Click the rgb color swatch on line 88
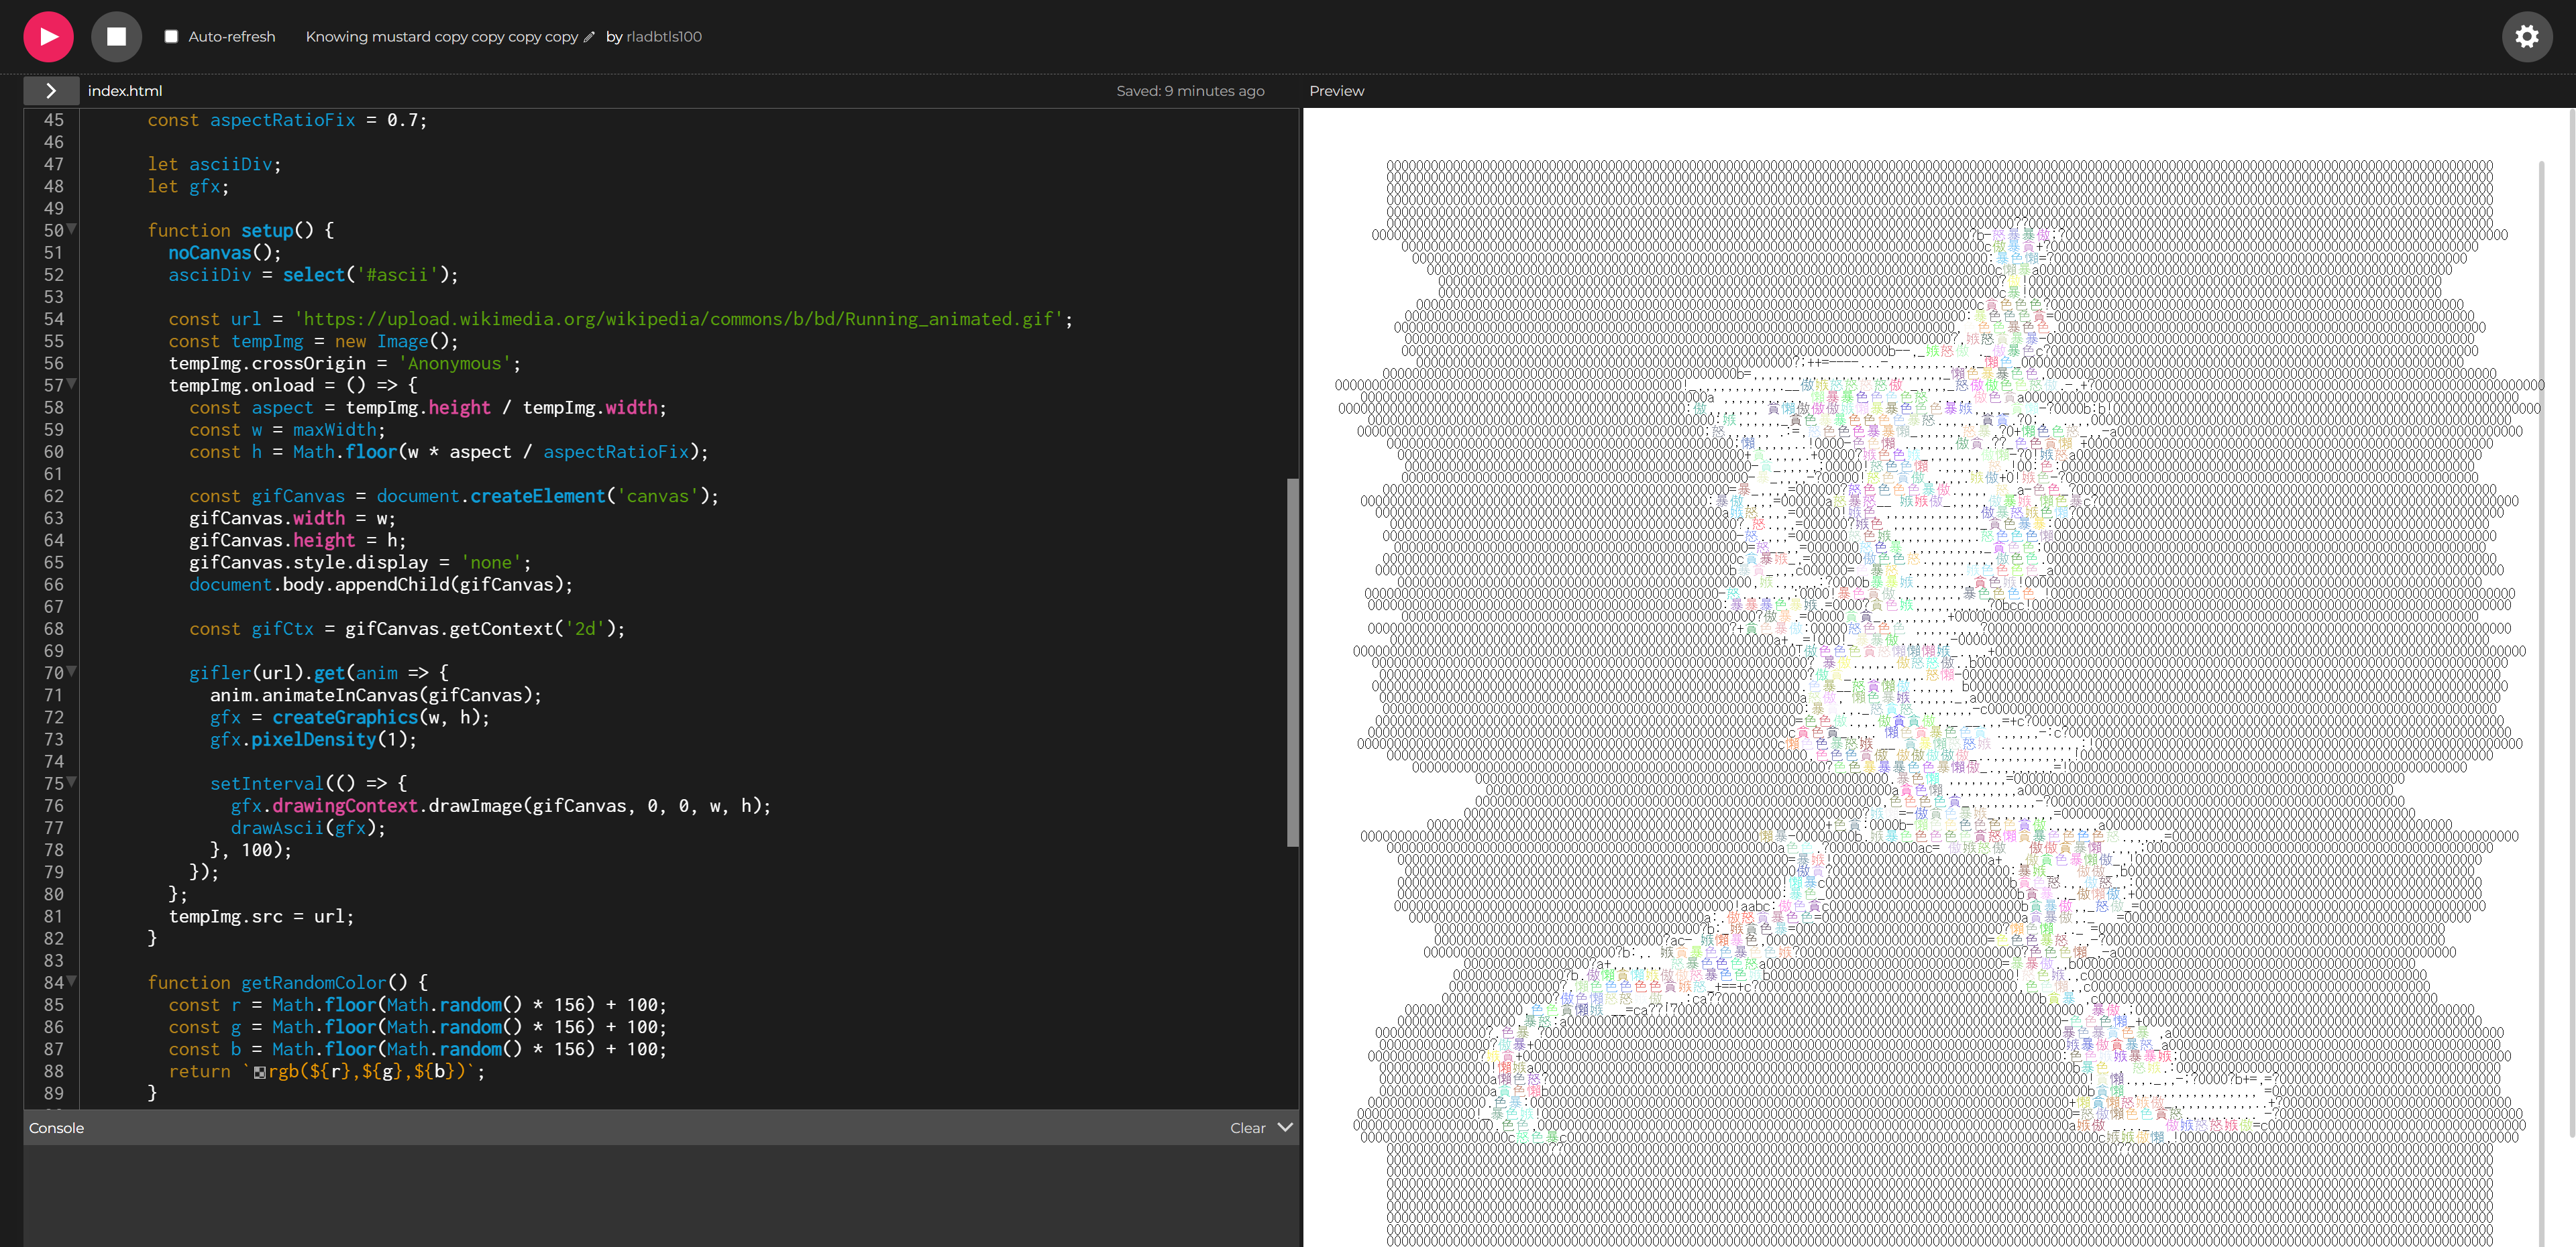This screenshot has height=1247, width=2576. click(x=260, y=1072)
